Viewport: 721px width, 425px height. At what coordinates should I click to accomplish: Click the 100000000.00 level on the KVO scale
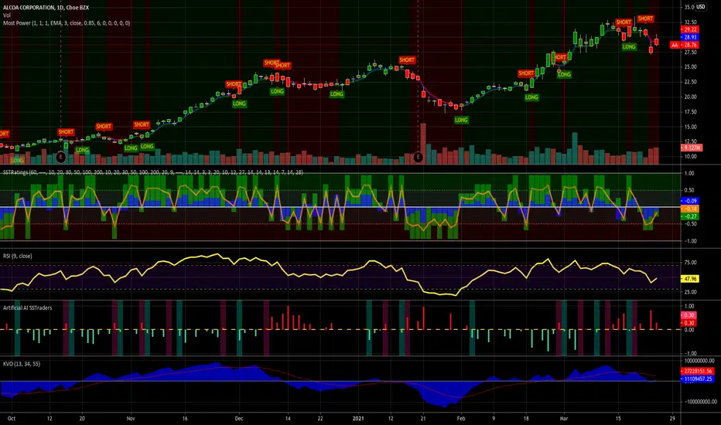(x=699, y=361)
